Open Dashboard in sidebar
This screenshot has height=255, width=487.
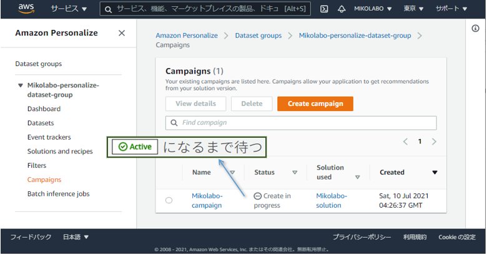[44, 109]
